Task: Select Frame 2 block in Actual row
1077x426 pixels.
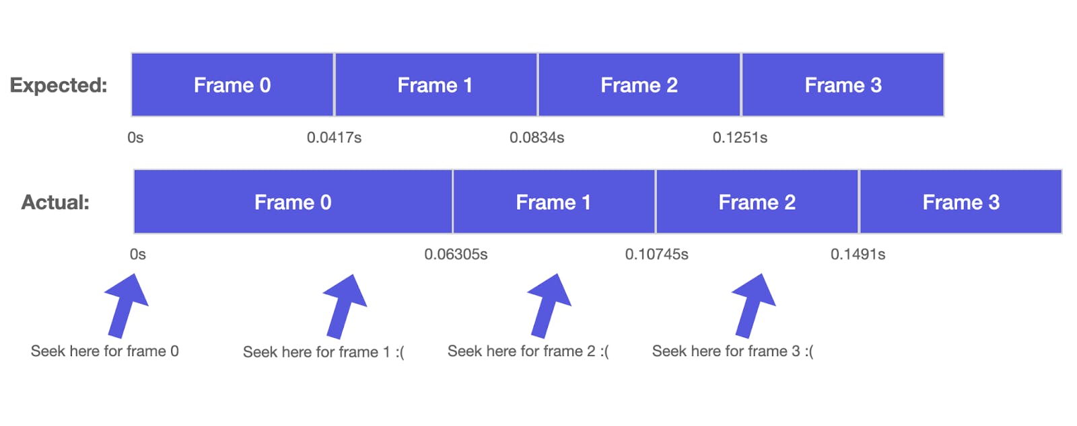Action: pyautogui.click(x=757, y=202)
